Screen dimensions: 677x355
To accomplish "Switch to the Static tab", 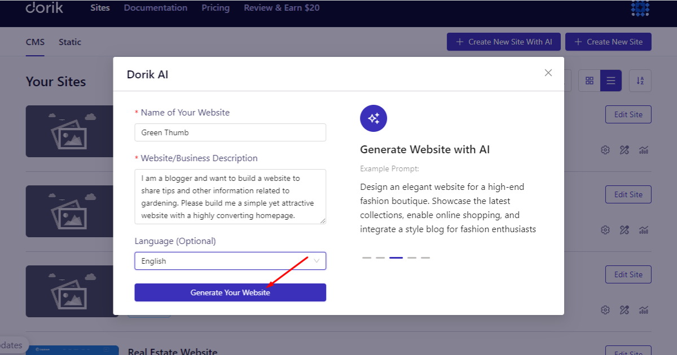I will point(70,42).
